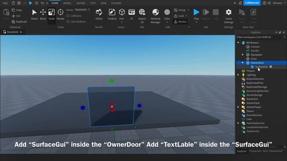Open Import 3D
Screen dimensions: 287x161
pos(142,16)
